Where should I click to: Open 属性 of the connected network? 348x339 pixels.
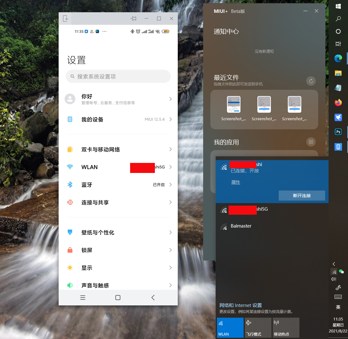235,182
